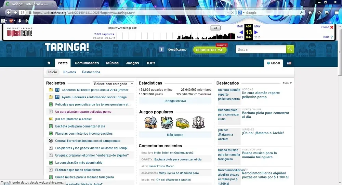Select the flag language icon
This screenshot has width=342, height=185.
point(289,63)
